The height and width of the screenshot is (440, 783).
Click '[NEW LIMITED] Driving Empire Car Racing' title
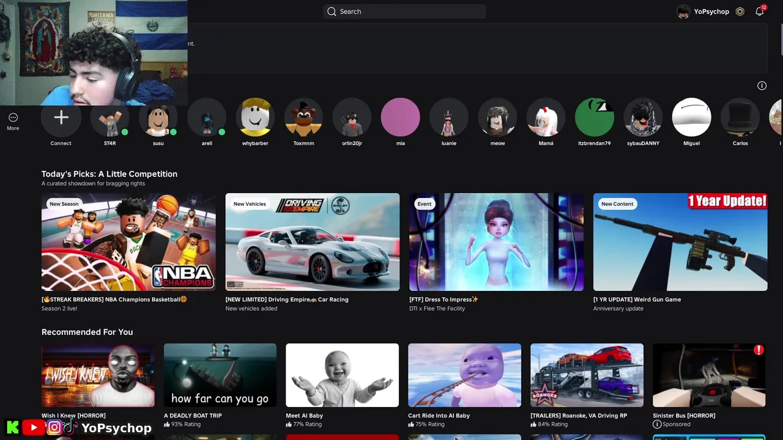tap(287, 299)
